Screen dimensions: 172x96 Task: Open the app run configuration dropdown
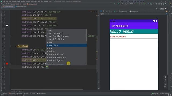[121, 4]
